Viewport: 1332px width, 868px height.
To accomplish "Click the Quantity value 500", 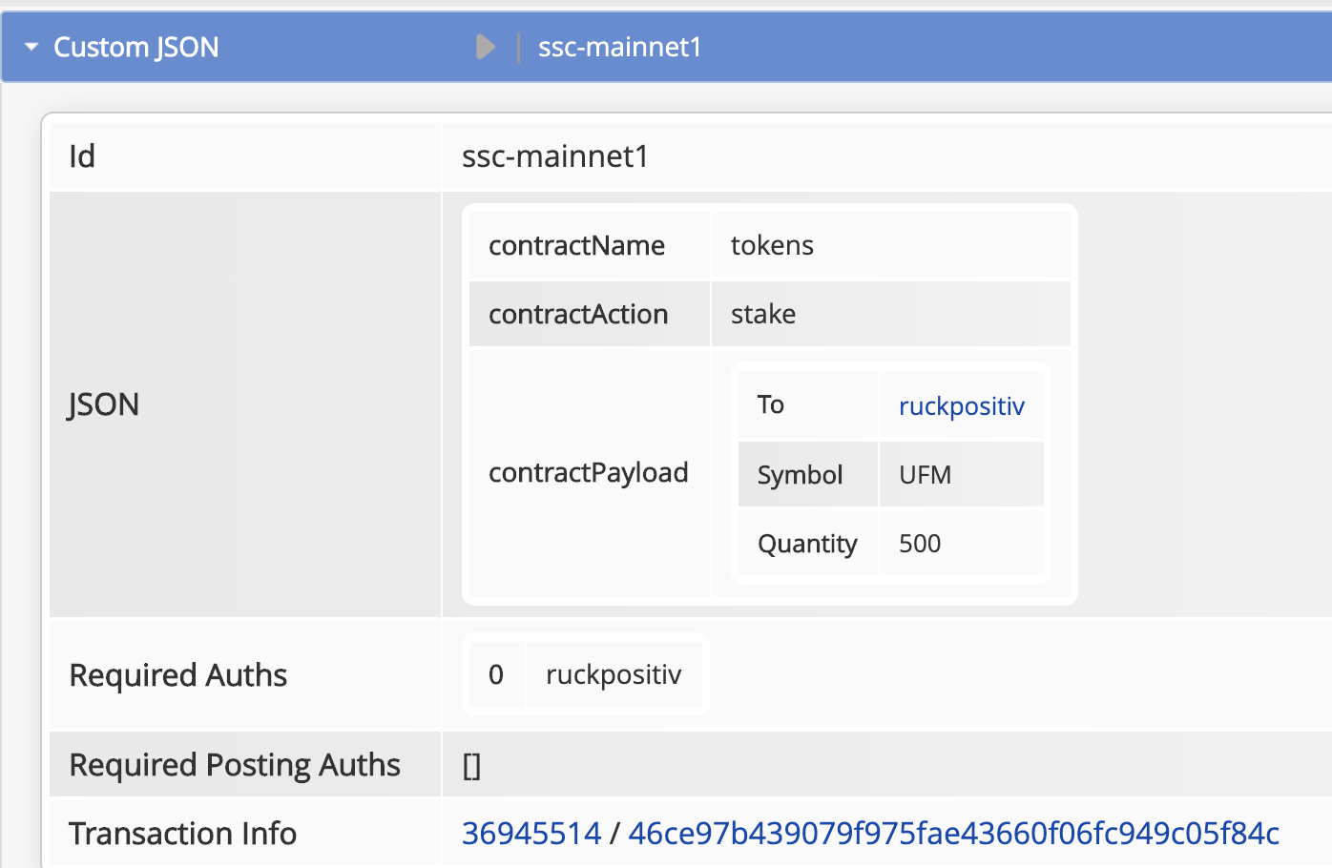I will (920, 544).
